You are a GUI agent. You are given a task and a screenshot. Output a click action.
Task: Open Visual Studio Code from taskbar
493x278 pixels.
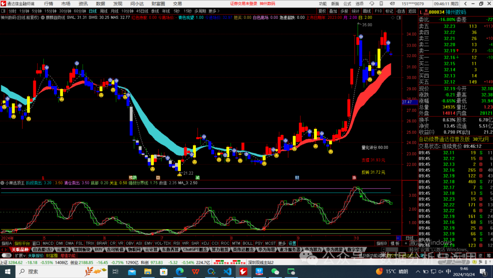click(x=227, y=272)
